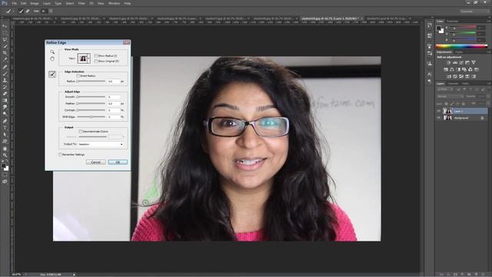Add a Levels adjustment

tap(455, 62)
